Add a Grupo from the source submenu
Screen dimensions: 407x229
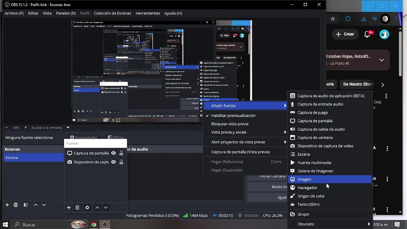point(330,214)
